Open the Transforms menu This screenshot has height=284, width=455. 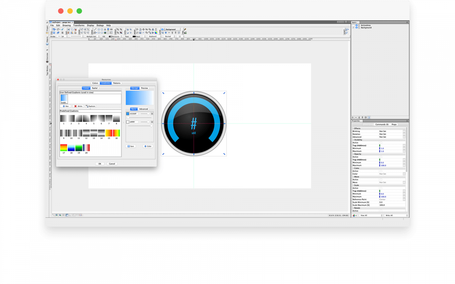pos(79,25)
